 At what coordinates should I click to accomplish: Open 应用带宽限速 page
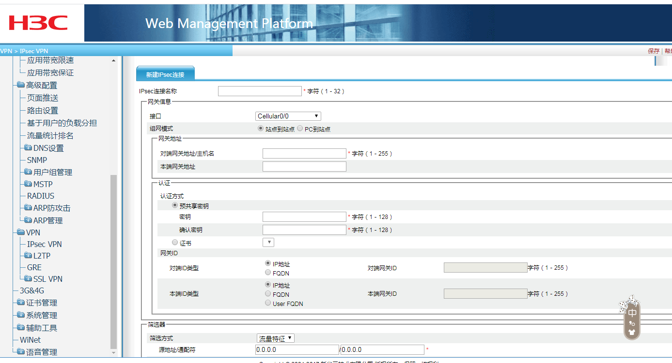click(x=50, y=60)
